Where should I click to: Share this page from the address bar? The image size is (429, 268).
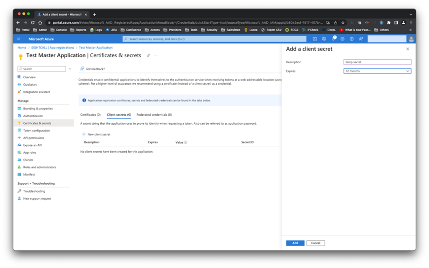(335, 23)
